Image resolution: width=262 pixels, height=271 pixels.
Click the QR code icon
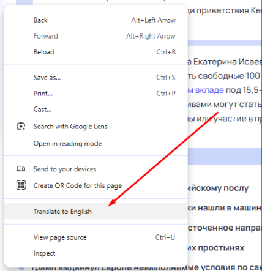point(21,185)
